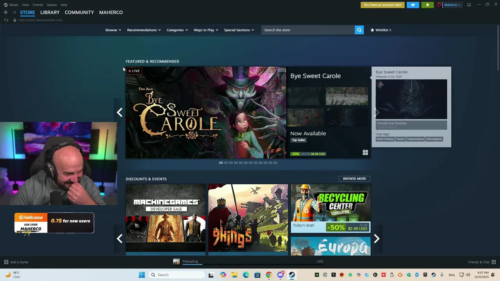Viewport: 500px width, 281px height.
Task: Open the Windows Start menu
Action: pos(141,275)
